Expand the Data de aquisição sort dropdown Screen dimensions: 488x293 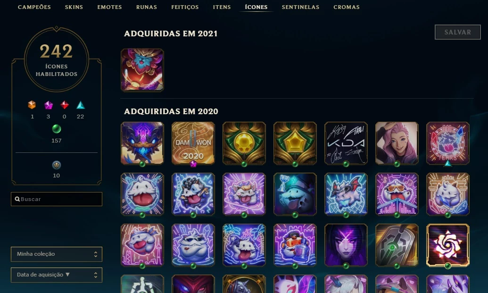pos(56,275)
